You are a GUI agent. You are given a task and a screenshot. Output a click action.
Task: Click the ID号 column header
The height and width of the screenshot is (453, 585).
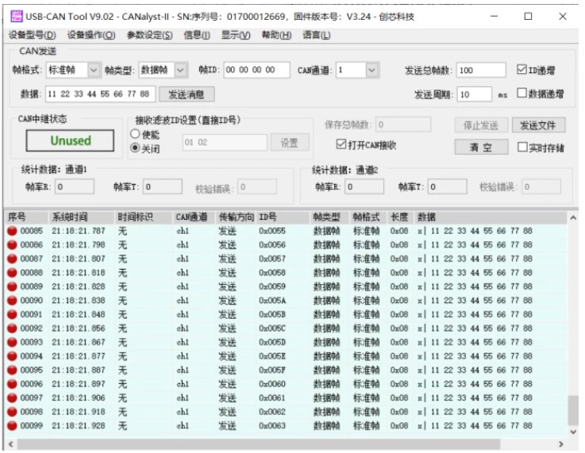coord(283,217)
